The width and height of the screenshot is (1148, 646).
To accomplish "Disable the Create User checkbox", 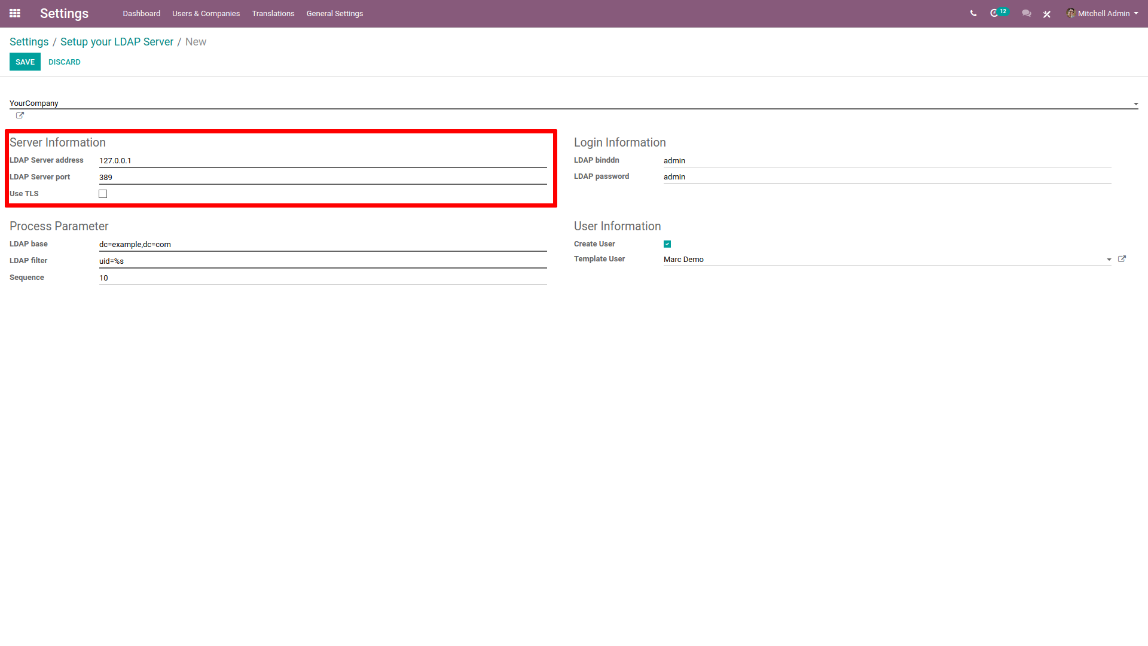I will click(668, 243).
